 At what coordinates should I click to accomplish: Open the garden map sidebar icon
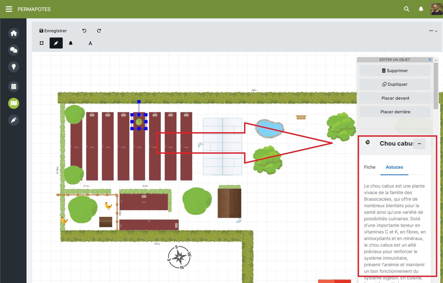click(14, 103)
